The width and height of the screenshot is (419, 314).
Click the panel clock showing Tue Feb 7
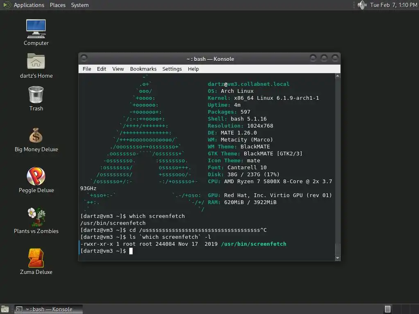click(x=393, y=5)
